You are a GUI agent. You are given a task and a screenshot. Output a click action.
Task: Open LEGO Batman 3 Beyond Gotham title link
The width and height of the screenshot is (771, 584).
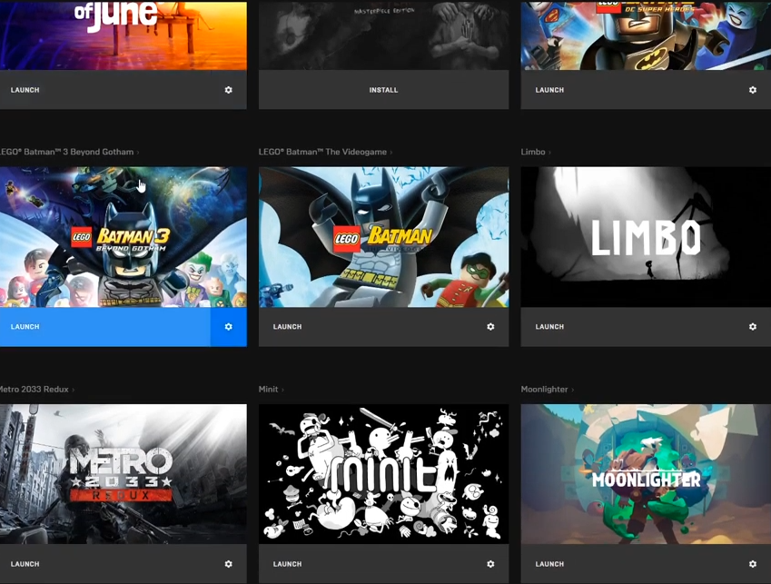coord(68,152)
